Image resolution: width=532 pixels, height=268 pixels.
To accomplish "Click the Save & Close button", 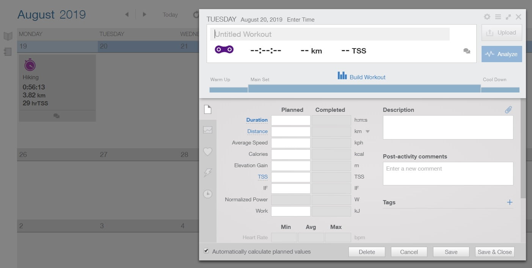I will tap(494, 252).
